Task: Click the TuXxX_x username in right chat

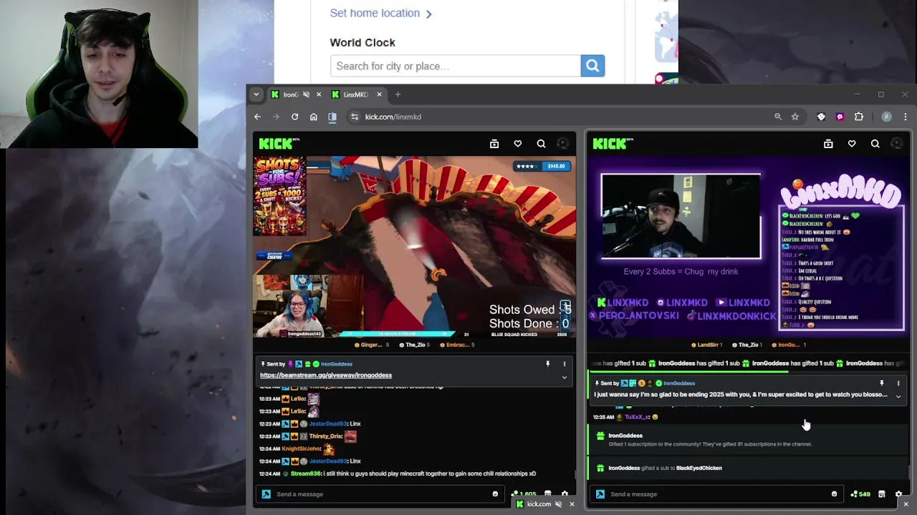Action: pos(637,417)
